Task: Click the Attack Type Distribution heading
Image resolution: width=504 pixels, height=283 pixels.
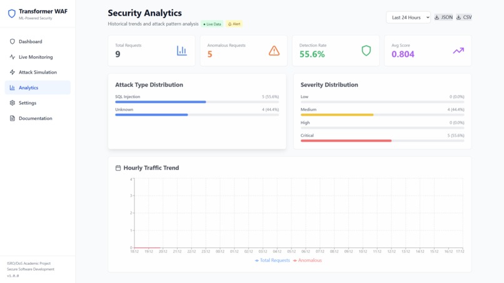Action: [x=149, y=85]
